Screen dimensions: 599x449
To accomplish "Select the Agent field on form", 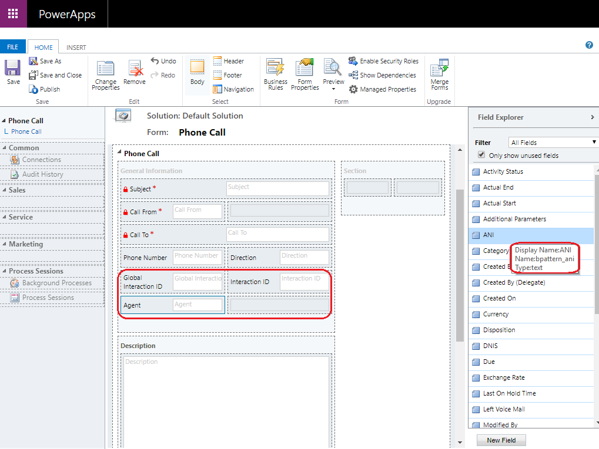I will click(x=173, y=305).
